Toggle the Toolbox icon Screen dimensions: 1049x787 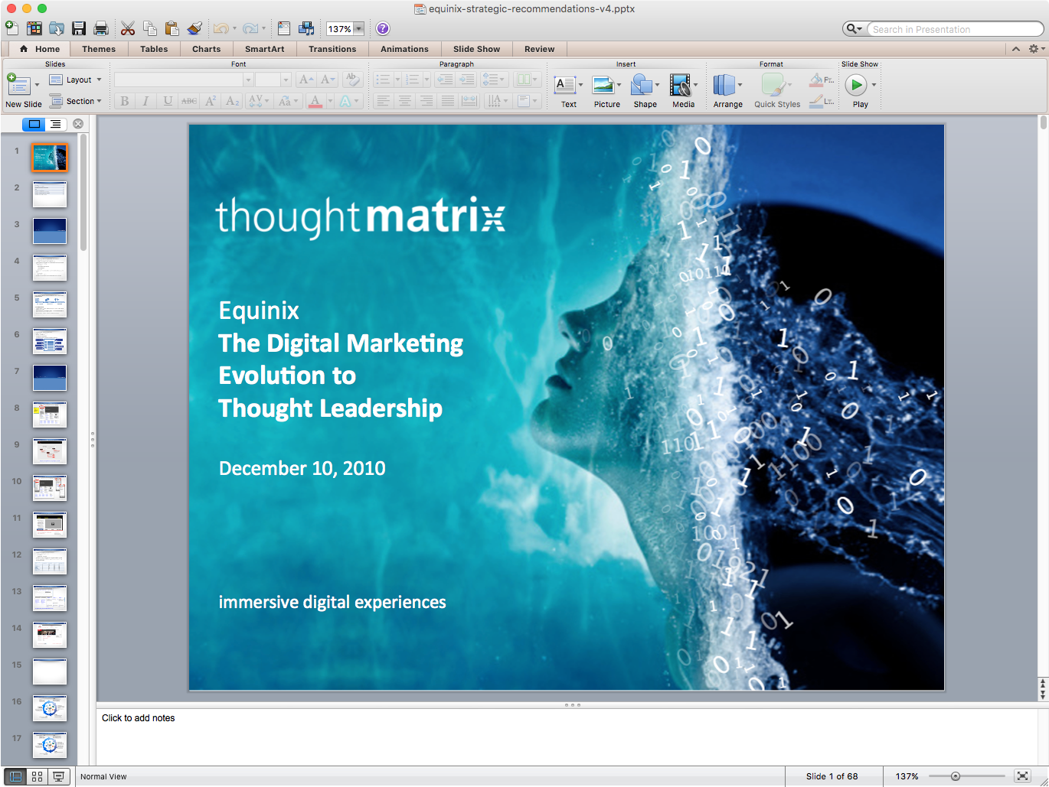[284, 28]
